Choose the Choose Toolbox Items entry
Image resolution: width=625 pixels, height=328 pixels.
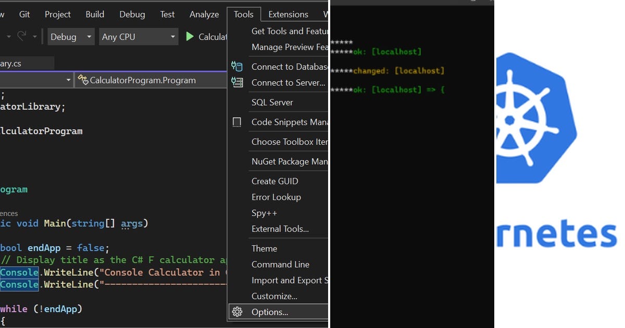click(x=279, y=142)
